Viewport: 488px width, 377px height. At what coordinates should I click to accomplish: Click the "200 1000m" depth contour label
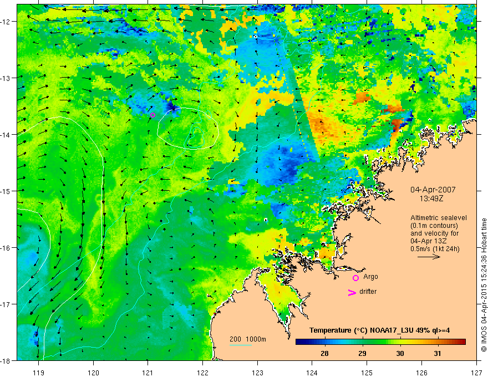click(x=248, y=339)
